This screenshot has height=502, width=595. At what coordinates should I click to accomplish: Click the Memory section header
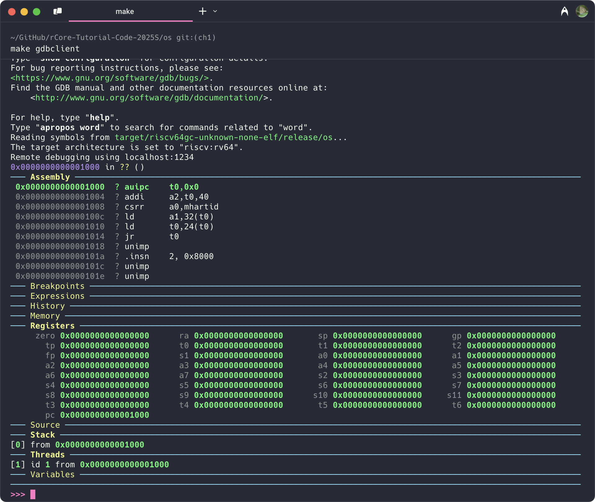tap(45, 316)
